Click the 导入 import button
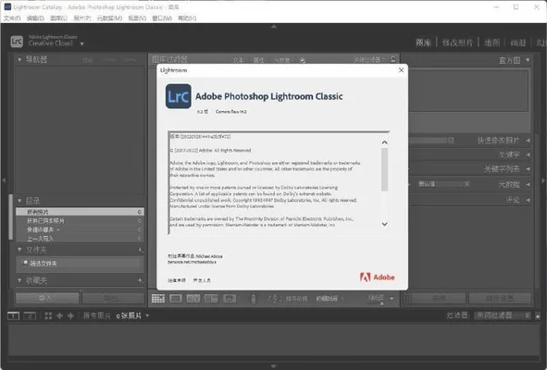The width and height of the screenshot is (547, 370). click(47, 299)
